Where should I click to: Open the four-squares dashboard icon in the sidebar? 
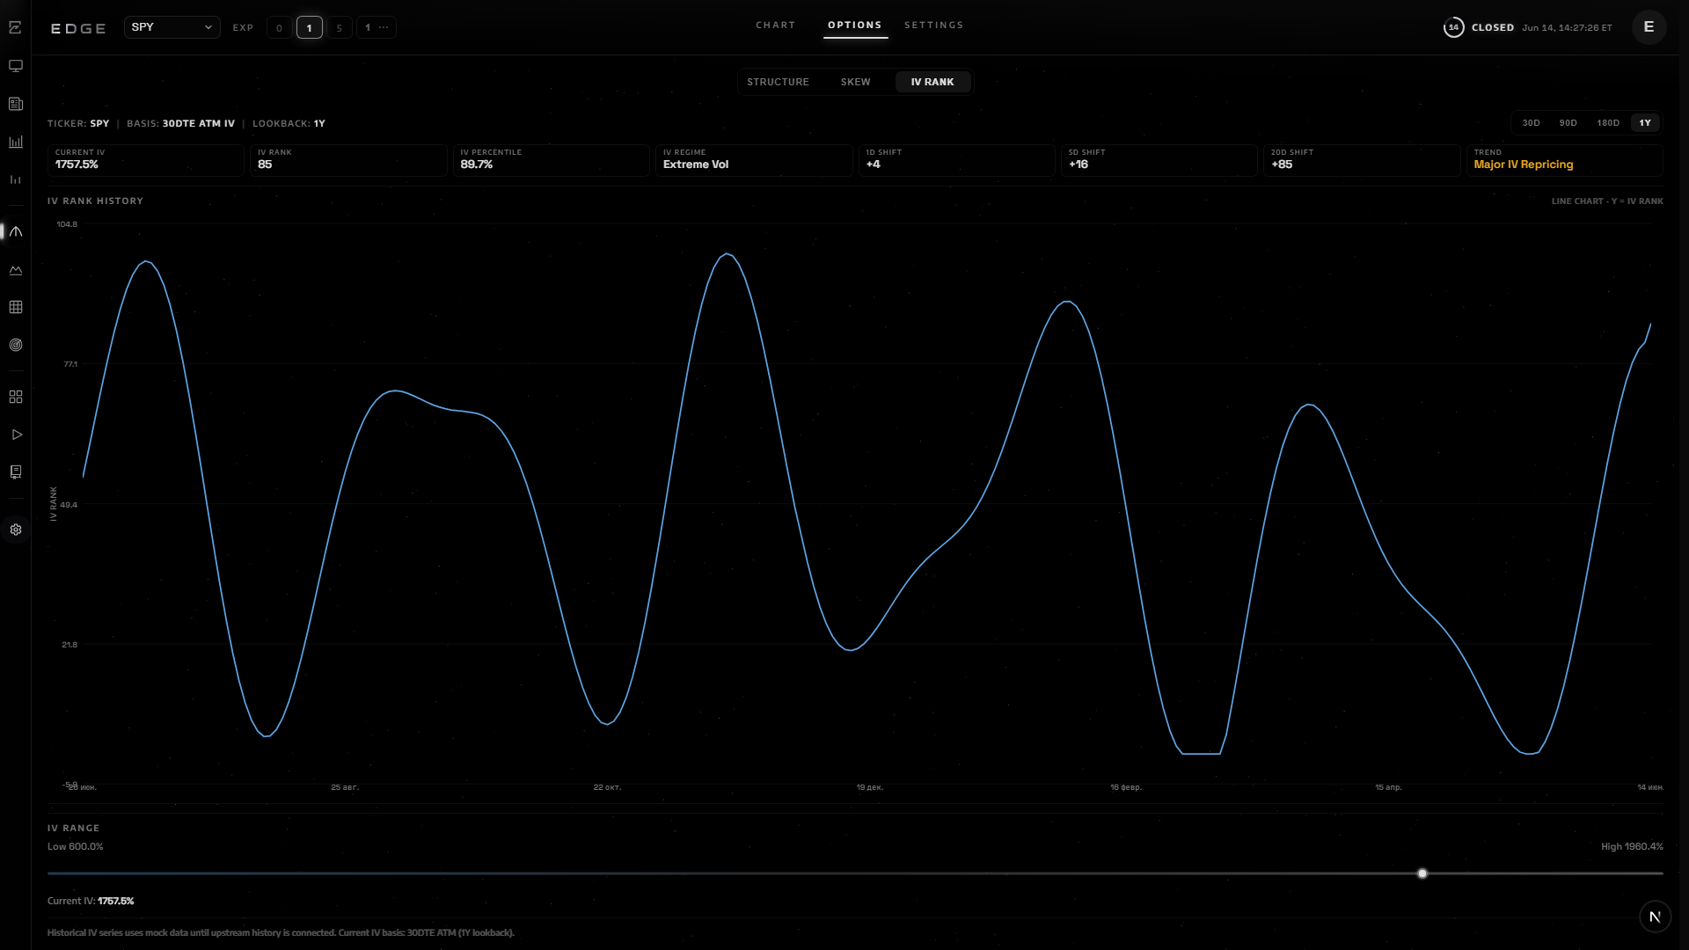tap(16, 397)
